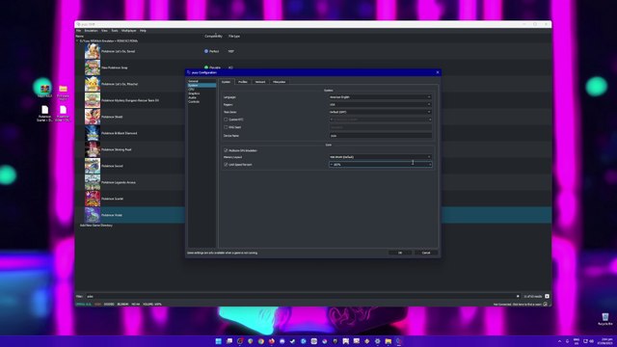Select Pokémon Legends Arceus cover icon
The width and height of the screenshot is (617, 347).
[x=93, y=182]
